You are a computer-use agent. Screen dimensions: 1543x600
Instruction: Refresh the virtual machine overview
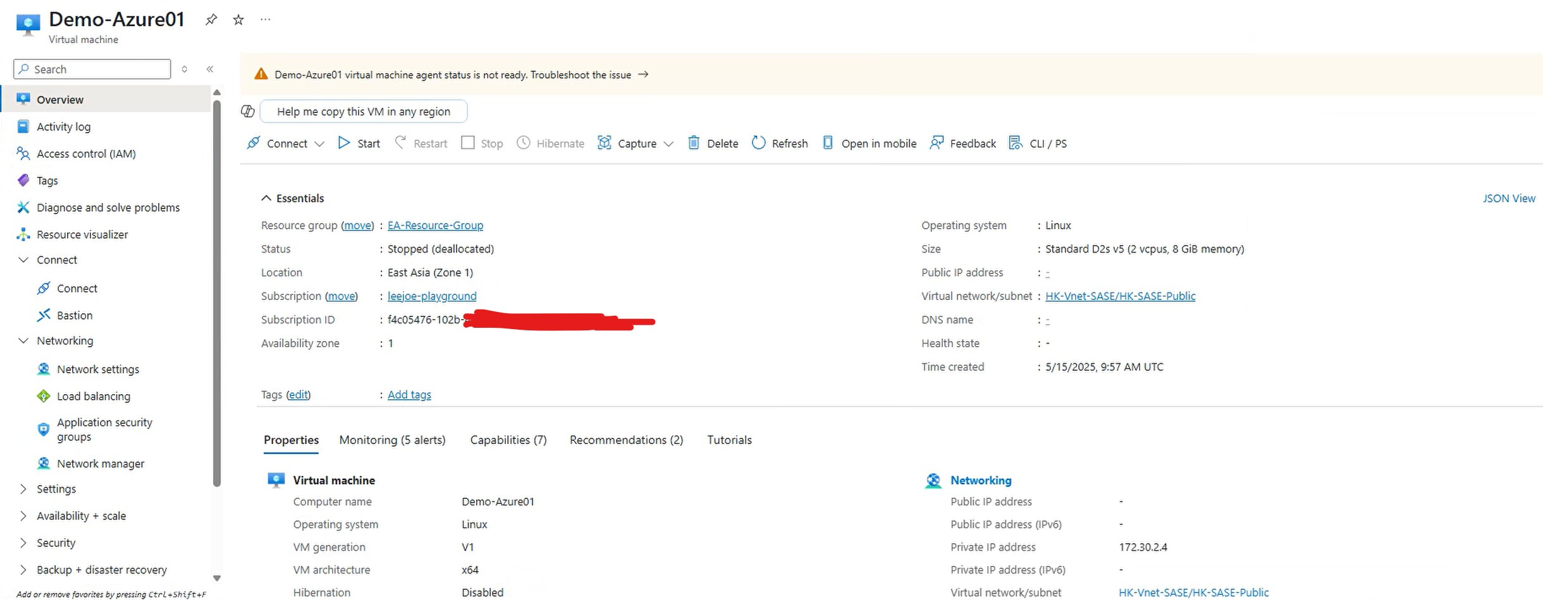(780, 143)
